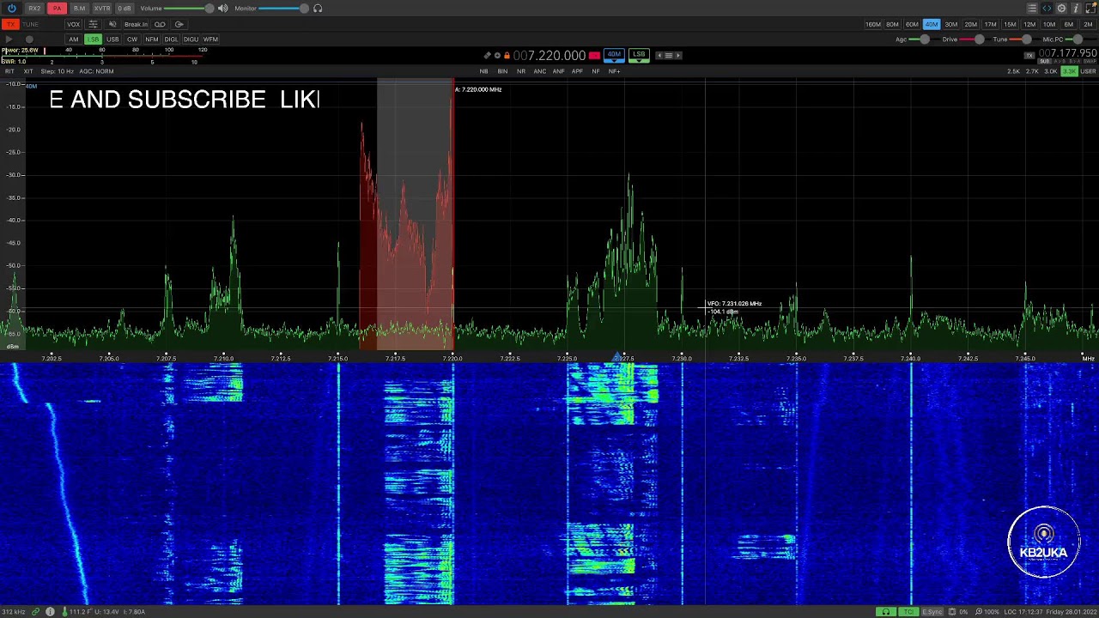Click the code brackets icon
1099x618 pixels.
1047,9
